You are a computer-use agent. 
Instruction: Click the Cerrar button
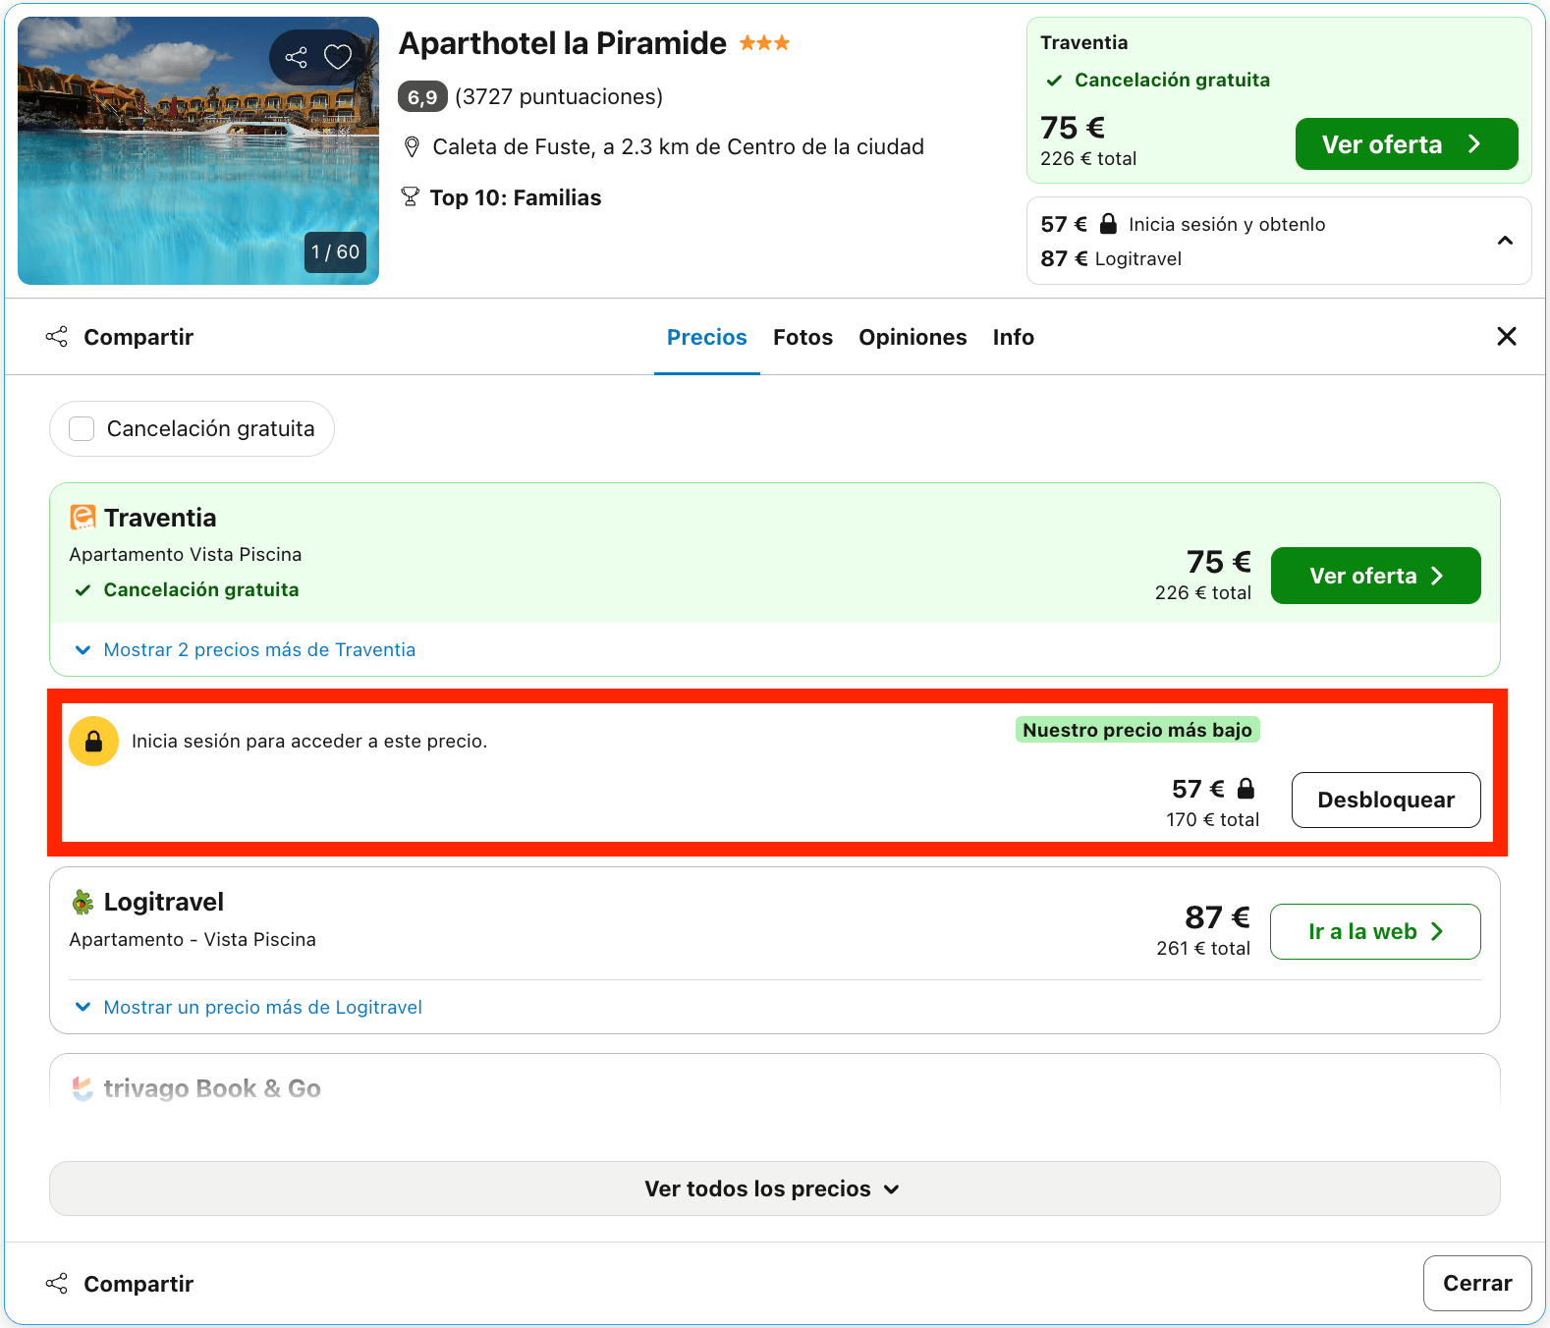point(1477,1283)
